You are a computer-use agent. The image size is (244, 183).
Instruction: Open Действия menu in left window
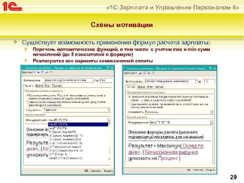point(28,72)
